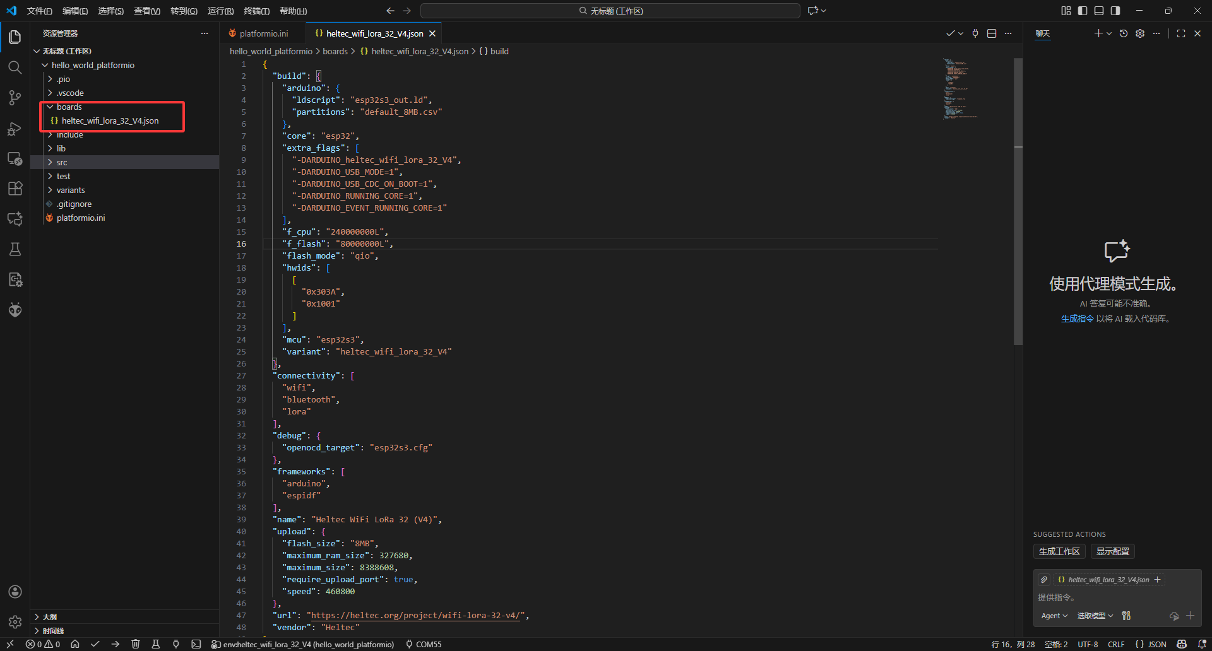This screenshot has width=1212, height=651.
Task: Open the Agent mode dropdown in chat
Action: pyautogui.click(x=1054, y=616)
